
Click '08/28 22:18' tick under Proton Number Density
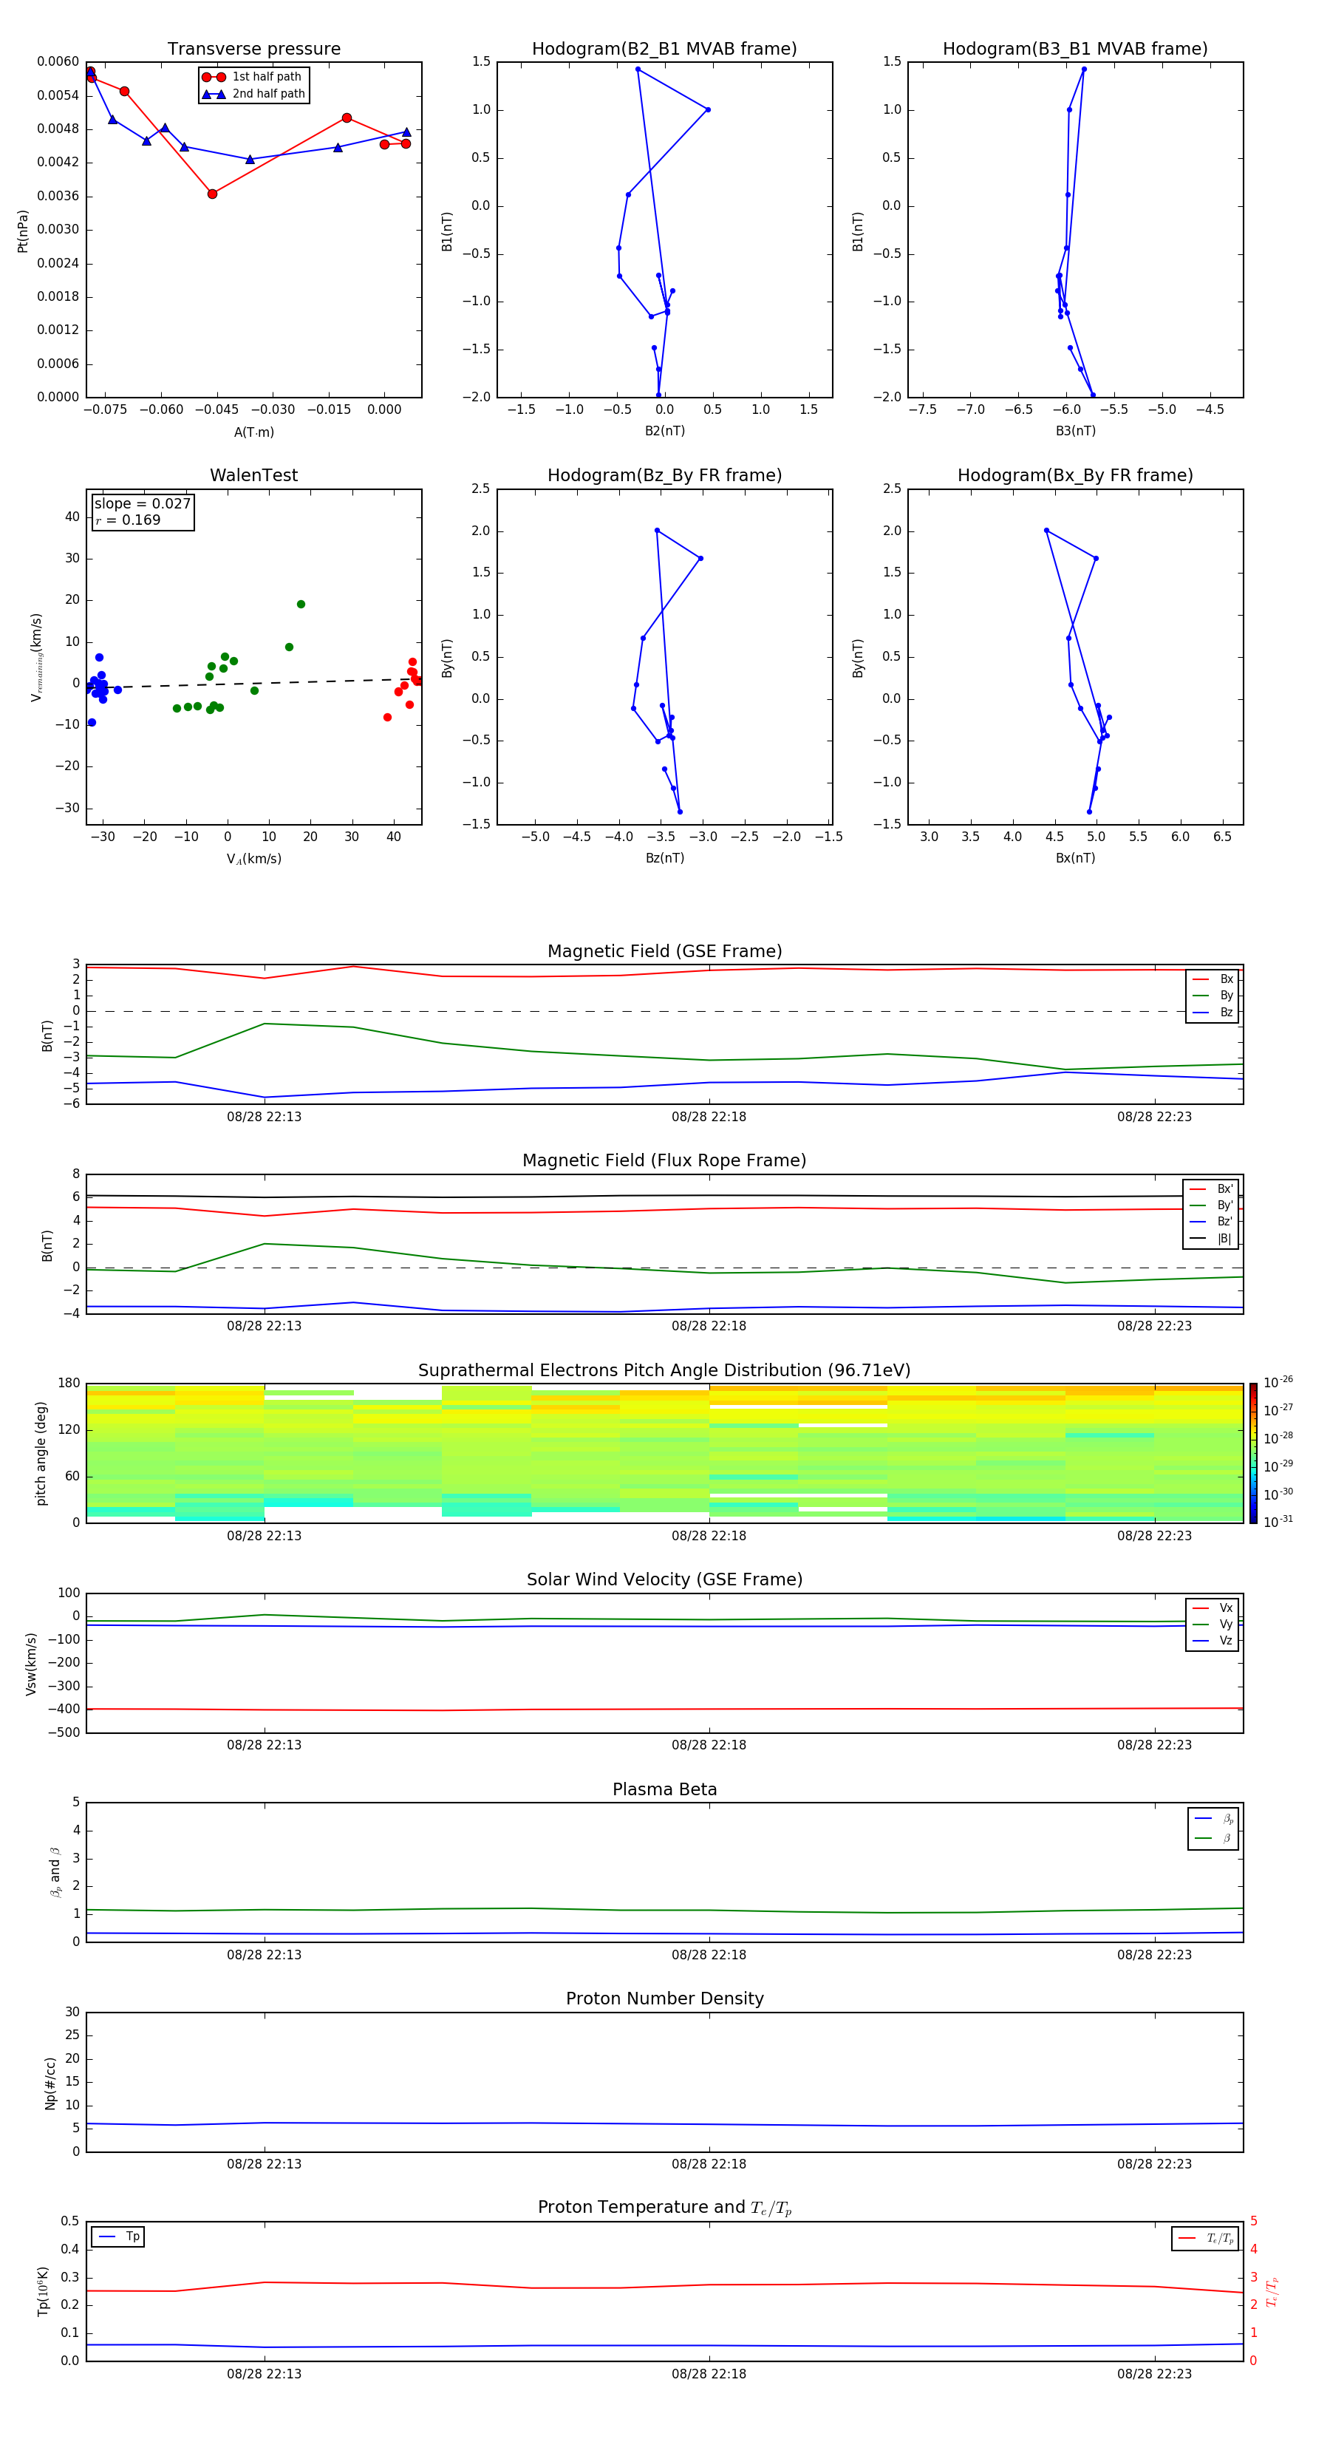click(x=709, y=2164)
